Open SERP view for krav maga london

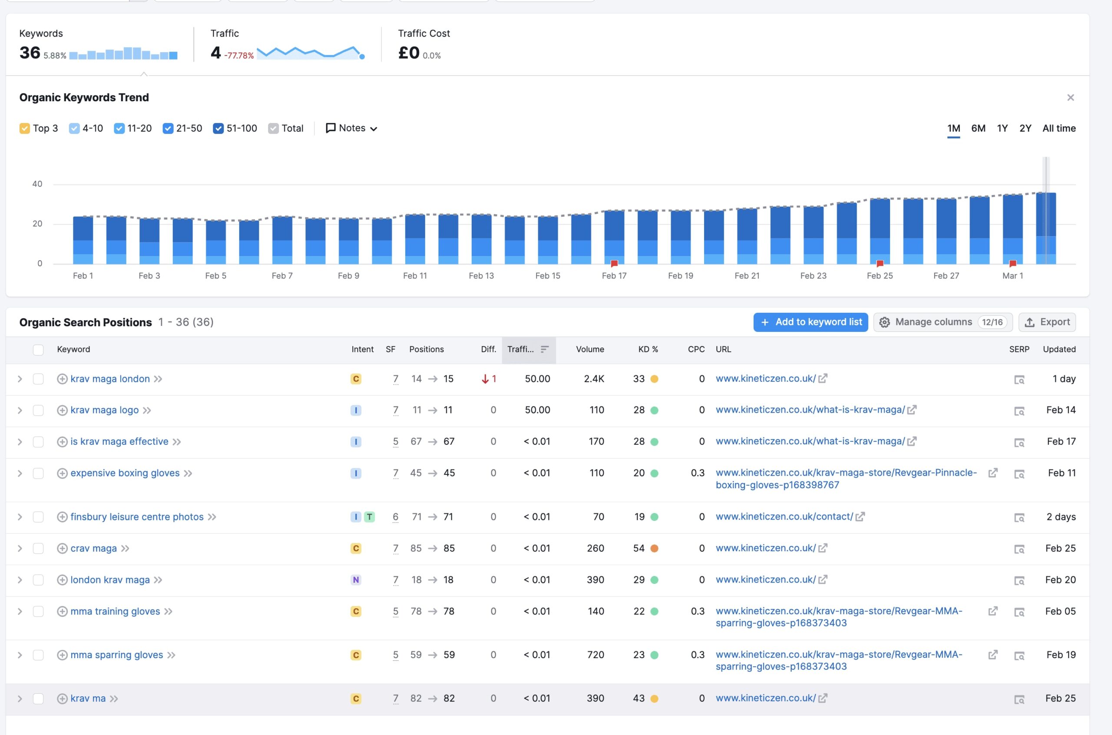pos(1019,380)
